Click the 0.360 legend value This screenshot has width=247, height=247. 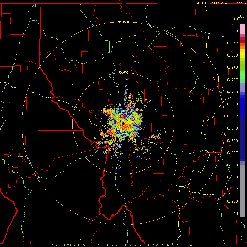[x=232, y=177]
